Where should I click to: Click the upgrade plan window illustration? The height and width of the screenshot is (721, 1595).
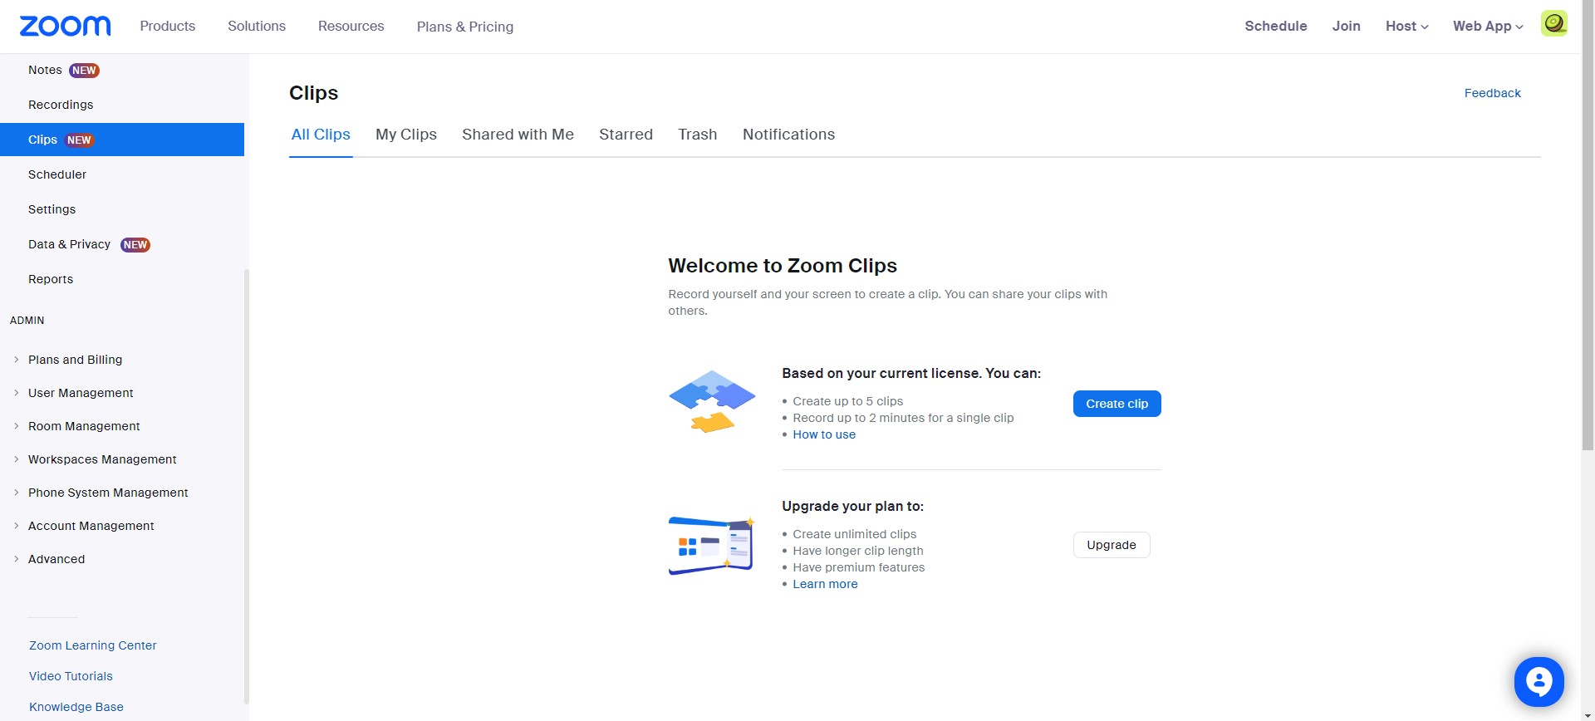pos(712,545)
